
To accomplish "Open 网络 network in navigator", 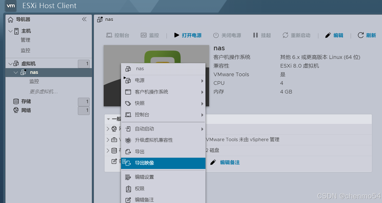I will pyautogui.click(x=26, y=110).
